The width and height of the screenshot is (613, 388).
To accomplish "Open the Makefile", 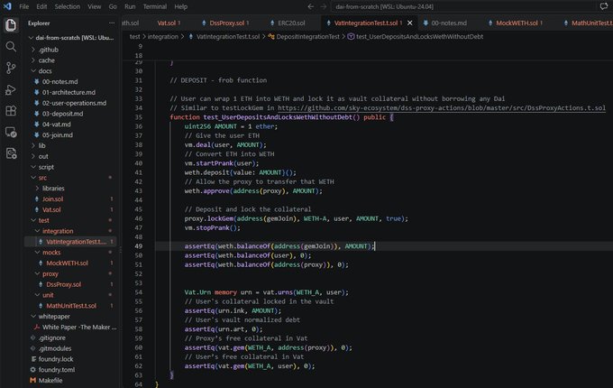I will pos(70,380).
